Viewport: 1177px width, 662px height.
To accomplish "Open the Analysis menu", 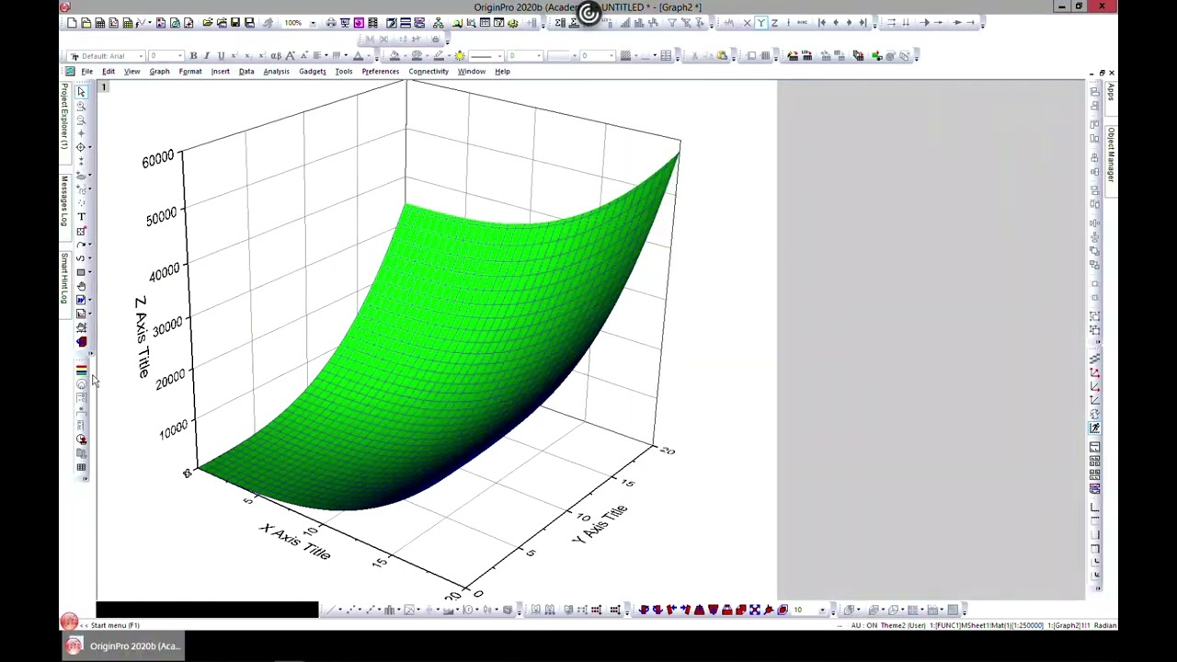I will (x=276, y=72).
